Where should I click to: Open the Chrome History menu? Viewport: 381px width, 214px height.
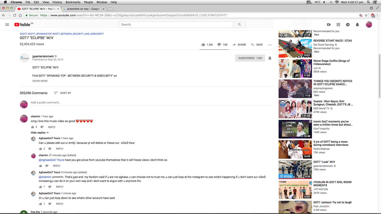pyautogui.click(x=57, y=2)
